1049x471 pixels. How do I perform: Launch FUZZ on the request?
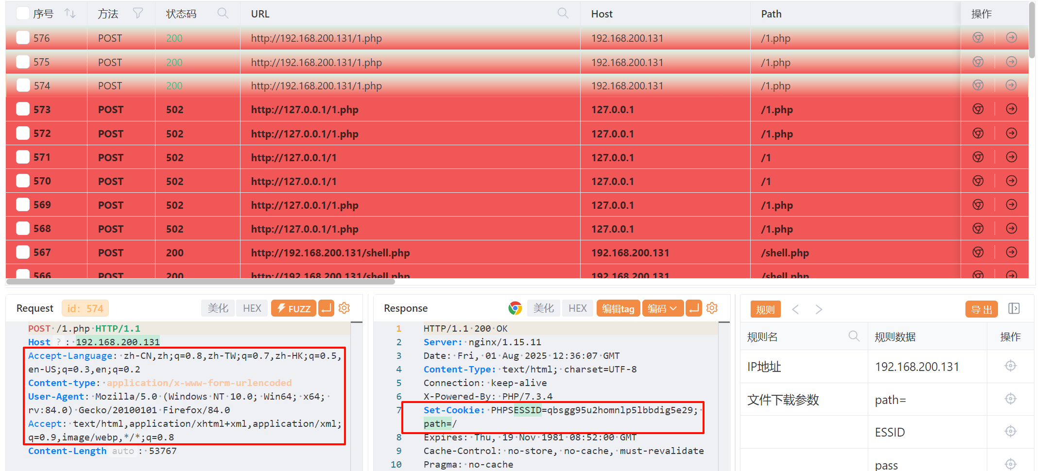click(293, 308)
